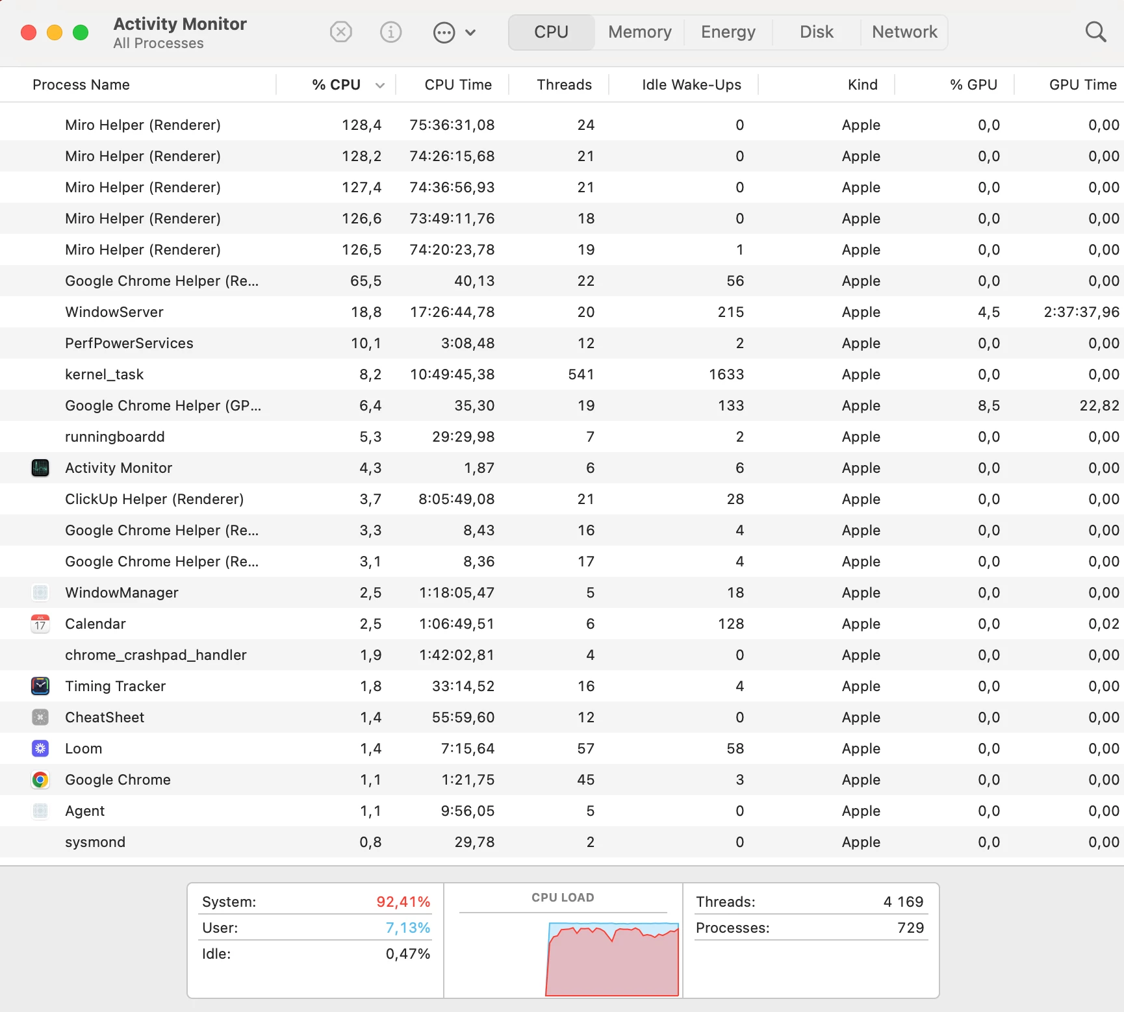Image resolution: width=1124 pixels, height=1012 pixels.
Task: Click the CheatSheet process name
Action: click(105, 717)
